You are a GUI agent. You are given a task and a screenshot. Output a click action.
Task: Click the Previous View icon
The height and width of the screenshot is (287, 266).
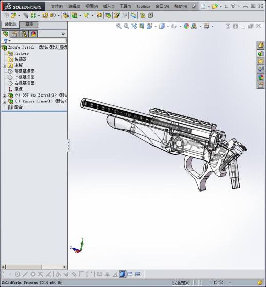pos(134,26)
